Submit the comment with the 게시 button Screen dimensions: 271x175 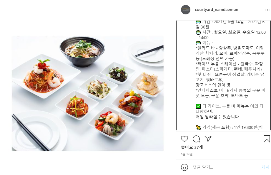(x=265, y=167)
